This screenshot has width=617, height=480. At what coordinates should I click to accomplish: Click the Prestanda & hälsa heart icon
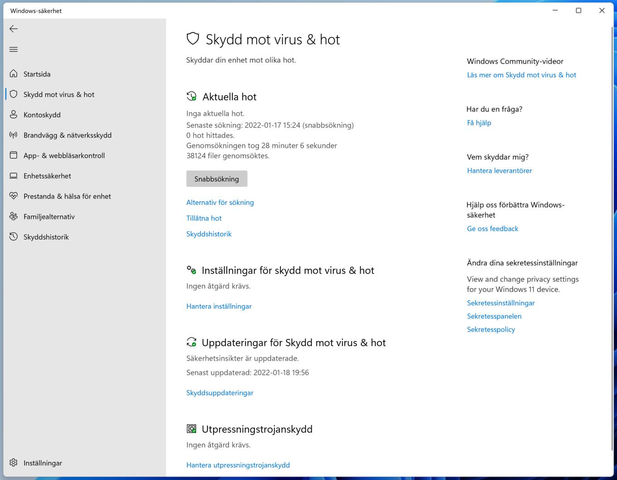[x=14, y=196]
